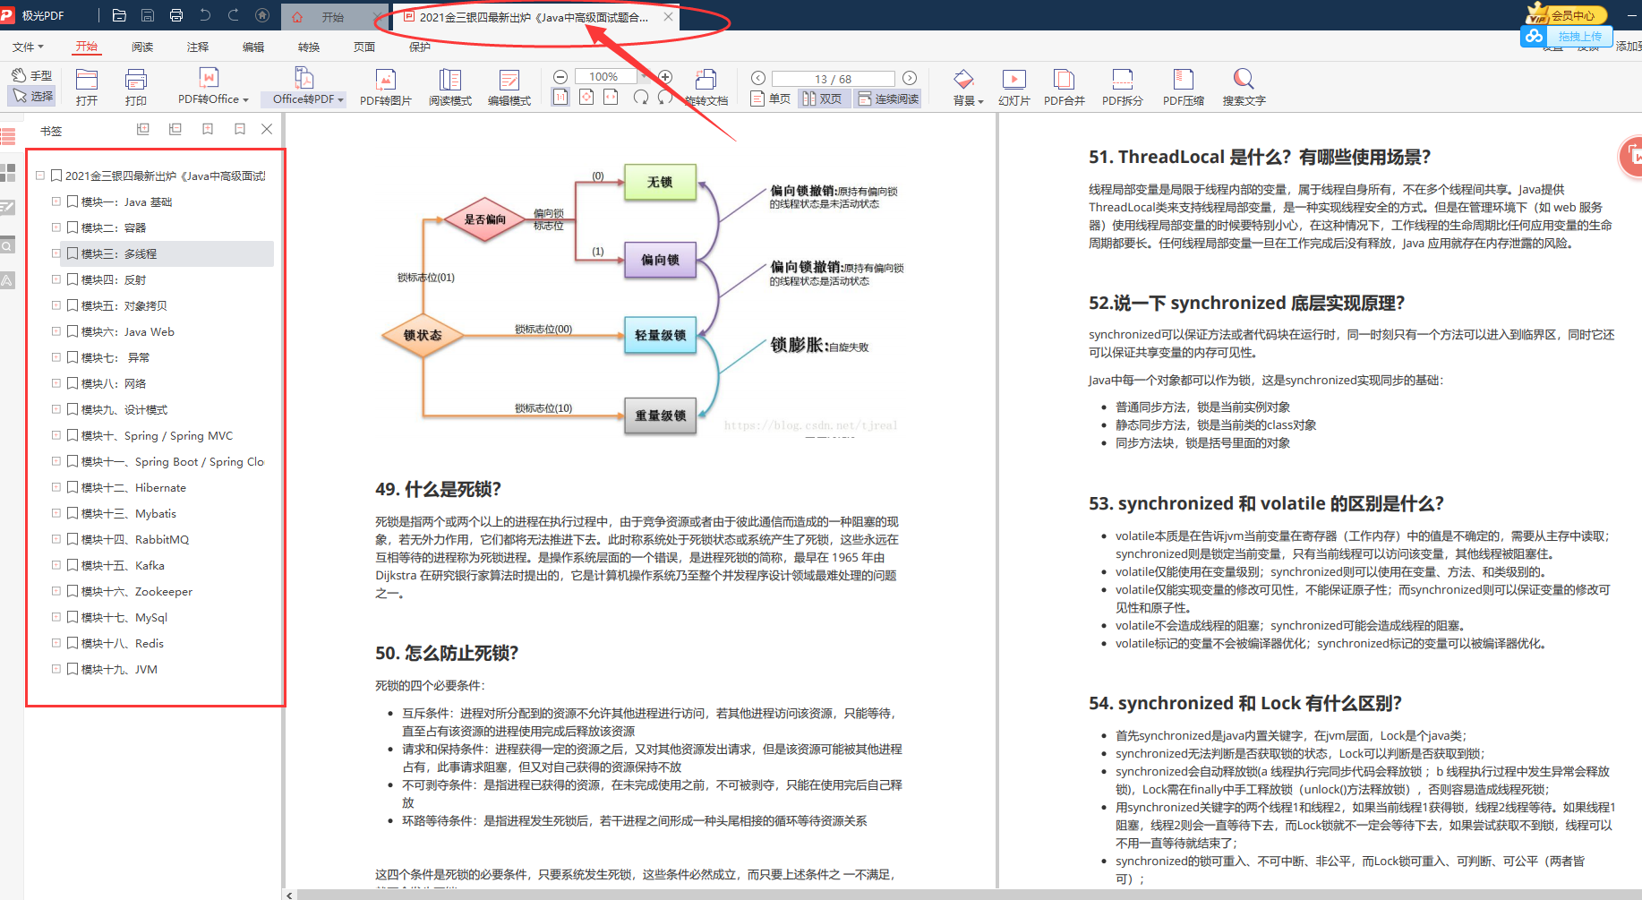Switch to 单页 single page view
Screen dimensions: 1642x900
click(771, 99)
